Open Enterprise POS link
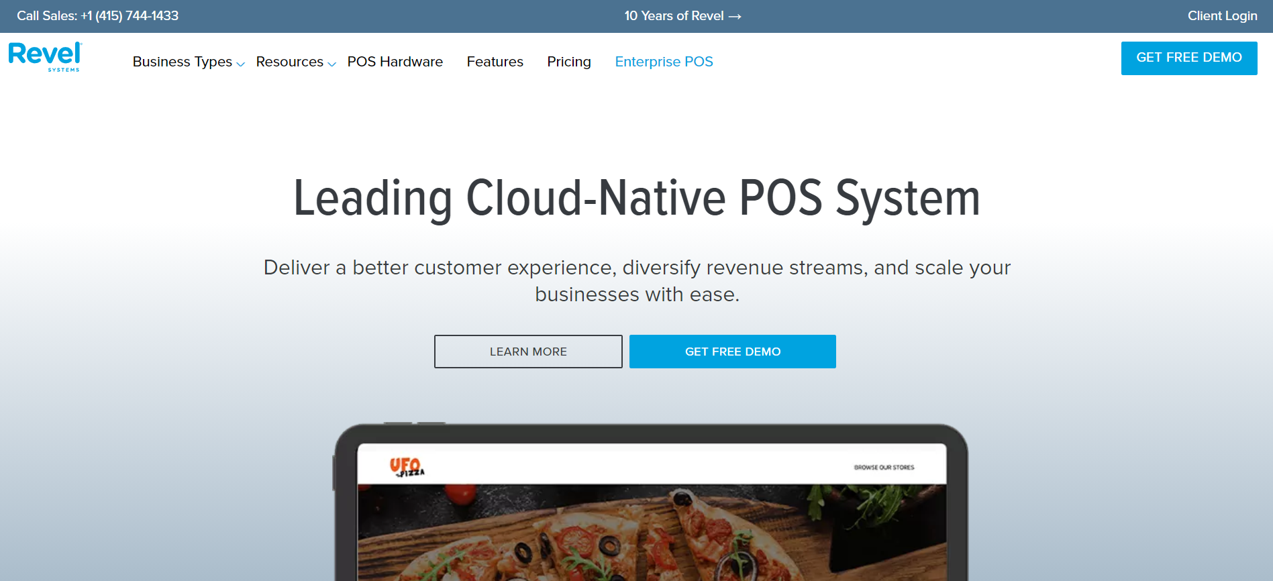Image resolution: width=1273 pixels, height=581 pixels. coord(664,62)
